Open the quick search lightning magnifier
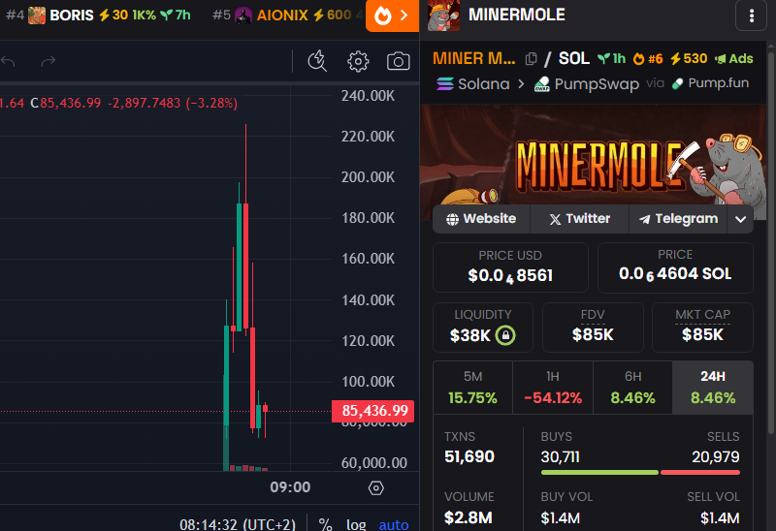Viewport: 776px width, 531px height. click(x=317, y=61)
